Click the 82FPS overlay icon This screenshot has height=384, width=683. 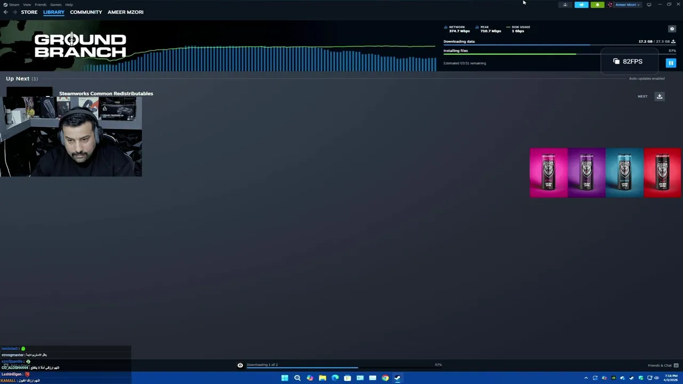tap(616, 61)
